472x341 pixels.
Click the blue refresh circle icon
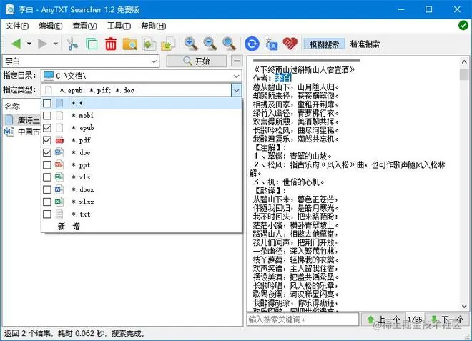252,44
